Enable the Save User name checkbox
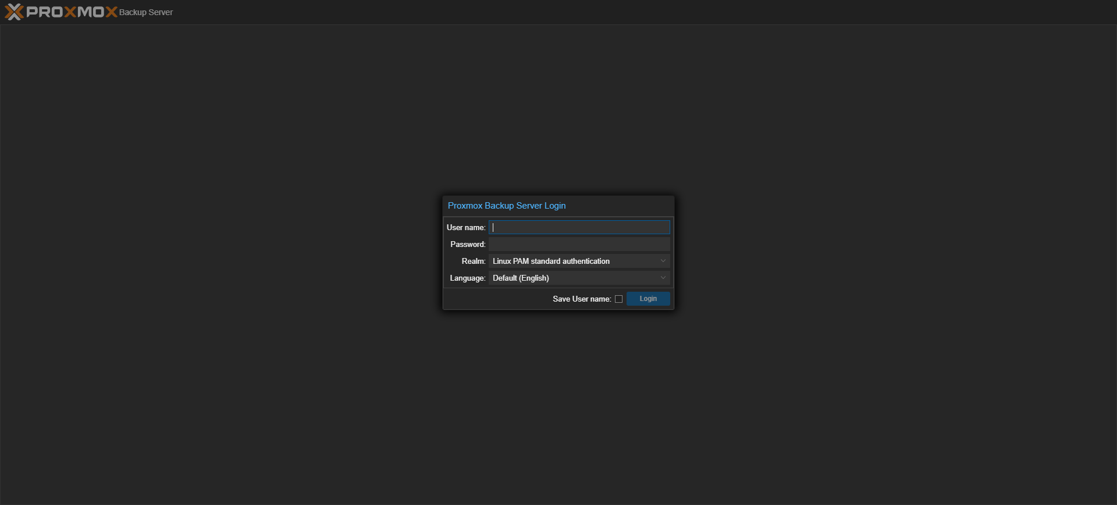1117x505 pixels. [x=618, y=299]
